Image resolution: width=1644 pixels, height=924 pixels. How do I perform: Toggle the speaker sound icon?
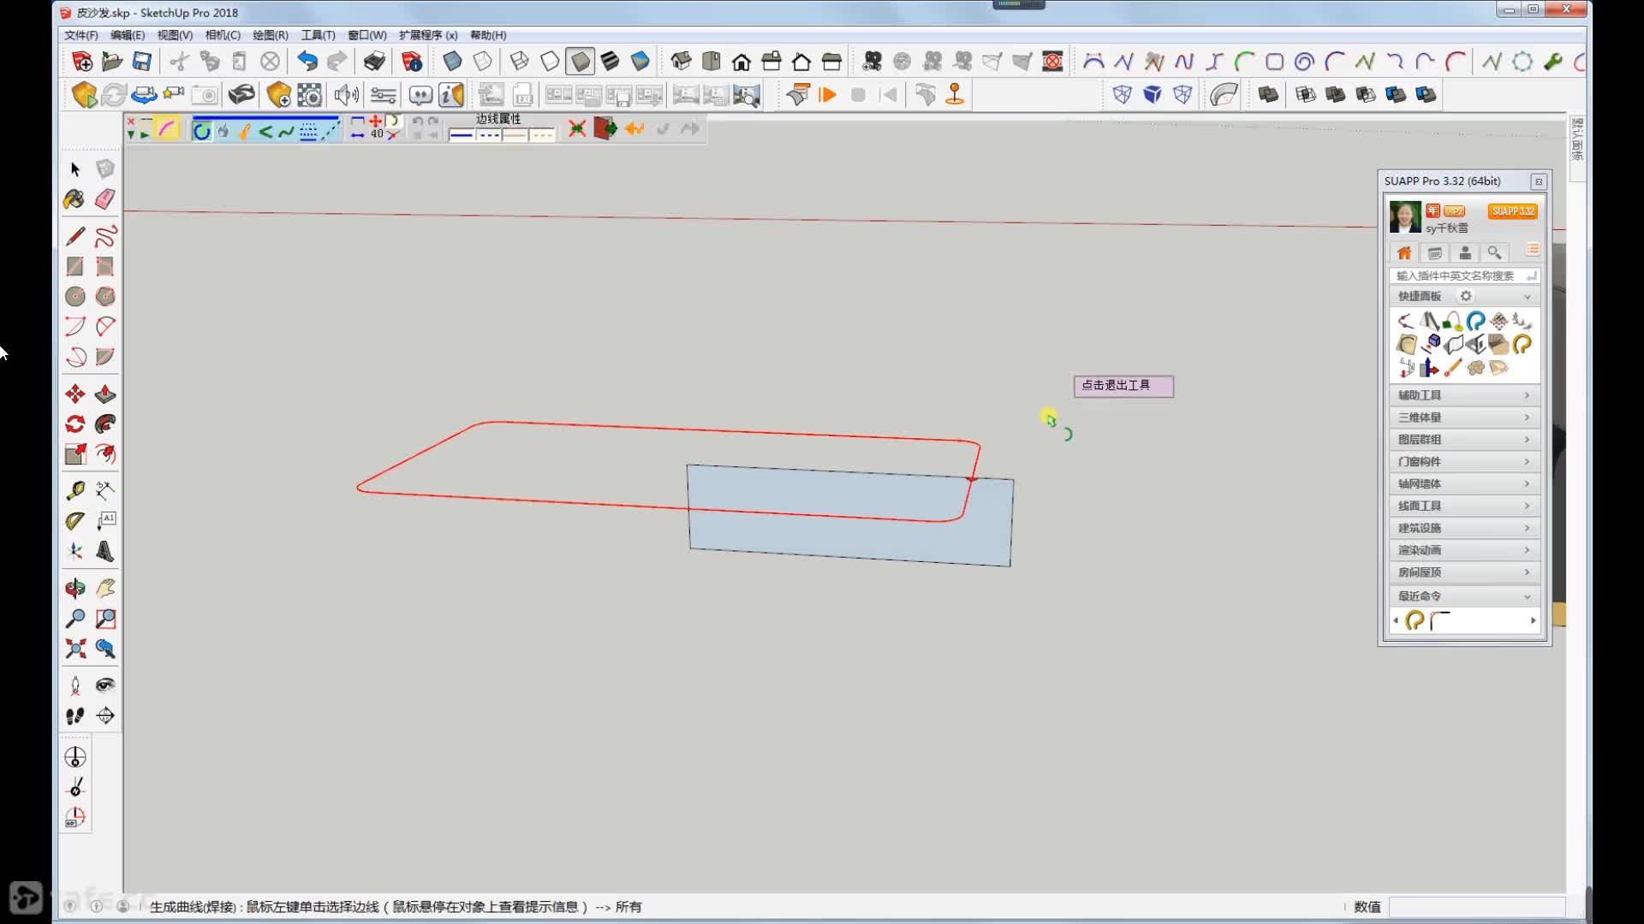click(x=346, y=95)
